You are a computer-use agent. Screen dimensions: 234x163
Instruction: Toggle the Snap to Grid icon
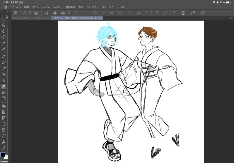click(x=173, y=13)
